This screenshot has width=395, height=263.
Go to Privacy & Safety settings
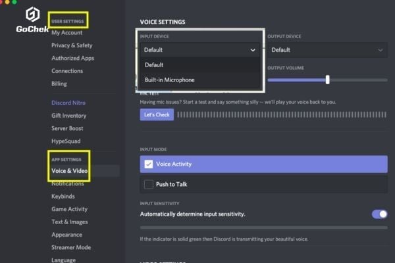72,45
